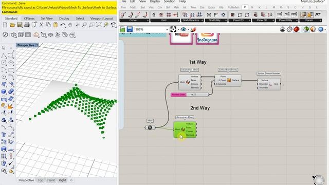Image resolution: width=329 pixels, height=185 pixels.
Task: Enable shaded preview red icon
Action: [297, 29]
